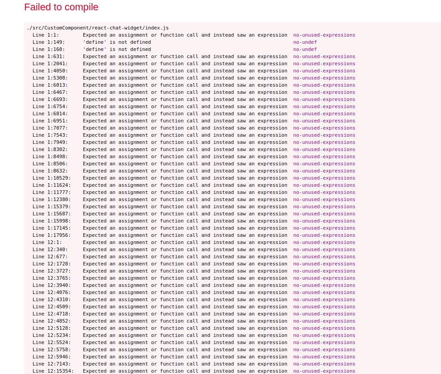Click the no-undef rule on Line 1:149

[x=305, y=42]
